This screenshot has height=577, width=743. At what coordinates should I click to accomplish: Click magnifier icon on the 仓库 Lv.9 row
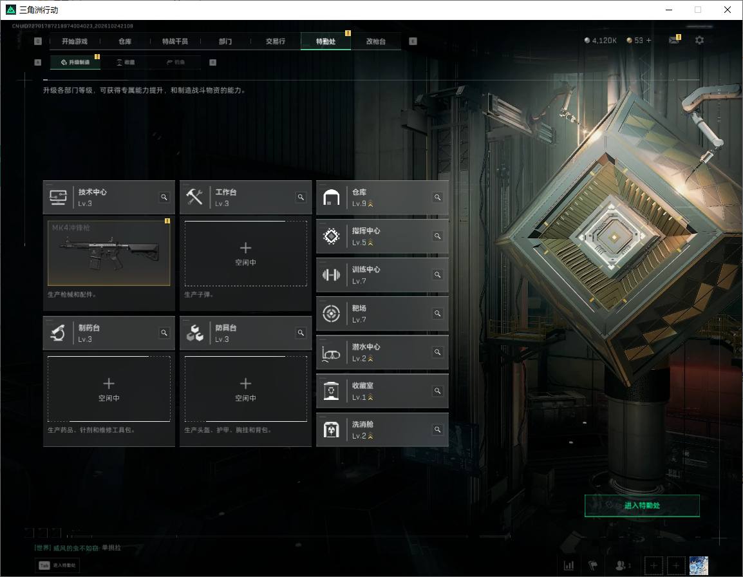coord(437,197)
